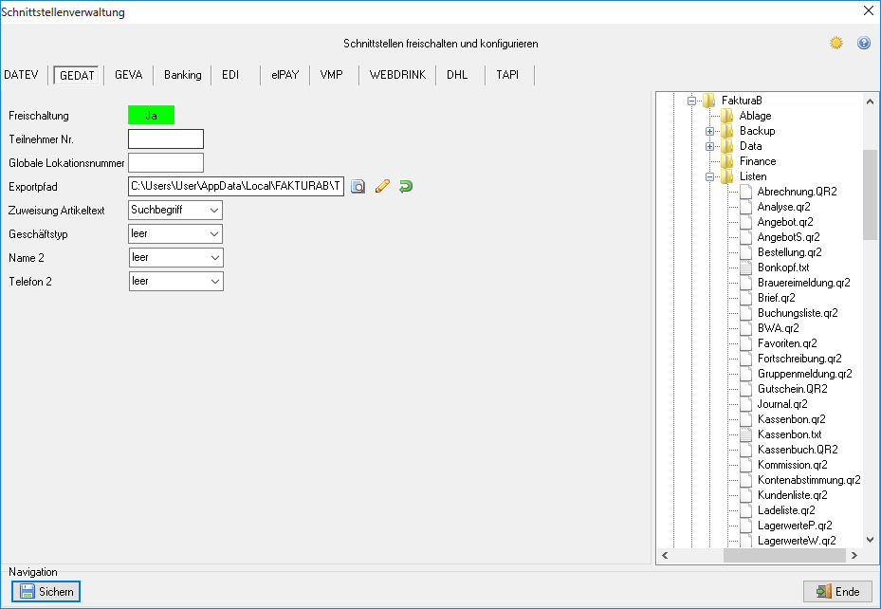Click the Teilnehmer Nr. input field
The image size is (881, 609).
[x=166, y=138]
